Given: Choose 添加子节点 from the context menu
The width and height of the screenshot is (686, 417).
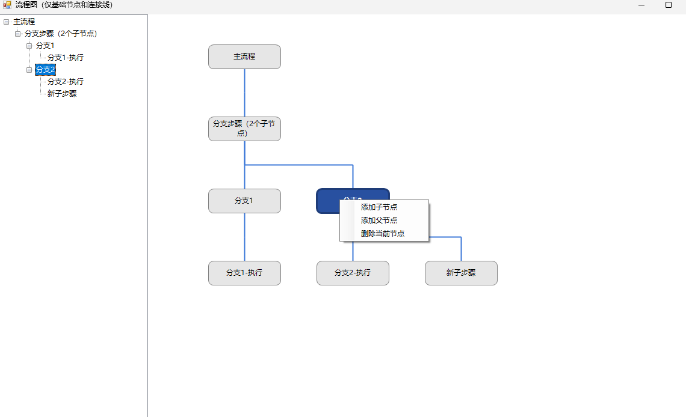Looking at the screenshot, I should click(377, 207).
